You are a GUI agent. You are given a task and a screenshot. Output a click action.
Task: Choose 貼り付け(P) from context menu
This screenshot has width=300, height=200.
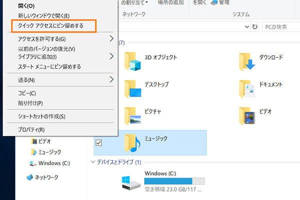60,103
